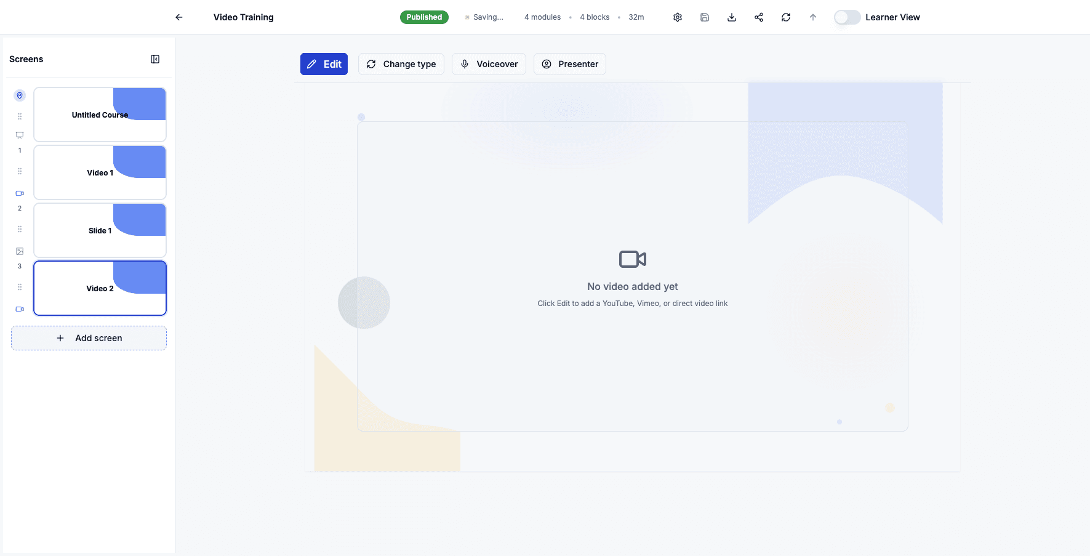Screen dimensions: 1090x556
Task: Click the Published status badge
Action: point(424,17)
